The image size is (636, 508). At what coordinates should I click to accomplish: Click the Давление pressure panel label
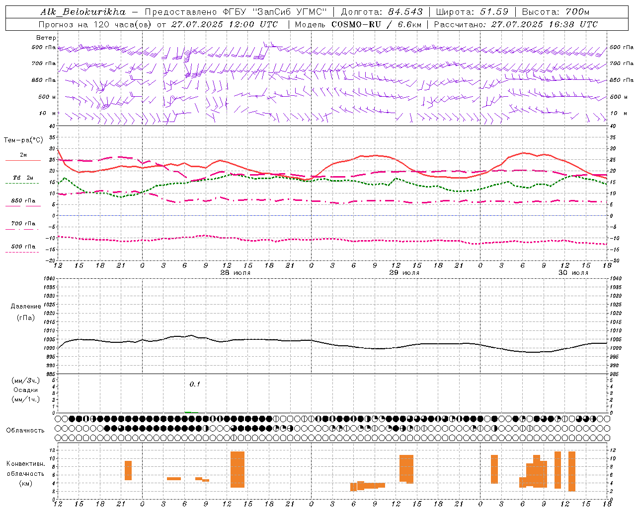click(26, 307)
